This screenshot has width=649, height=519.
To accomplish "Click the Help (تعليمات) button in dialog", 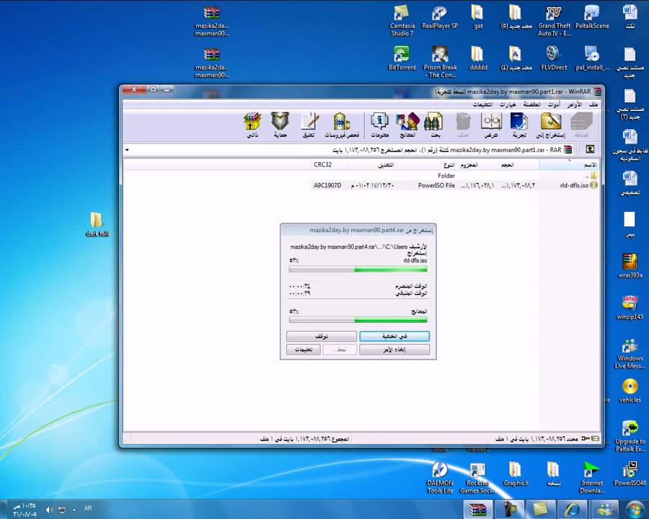I will [304, 350].
